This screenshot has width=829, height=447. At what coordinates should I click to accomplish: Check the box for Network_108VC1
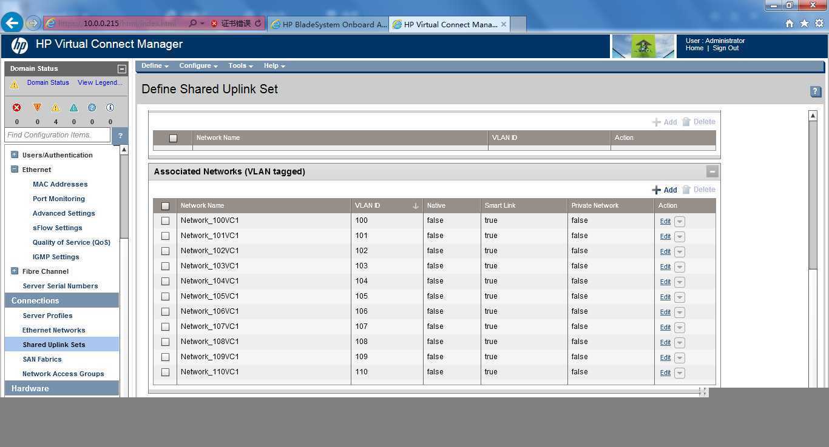pyautogui.click(x=165, y=342)
